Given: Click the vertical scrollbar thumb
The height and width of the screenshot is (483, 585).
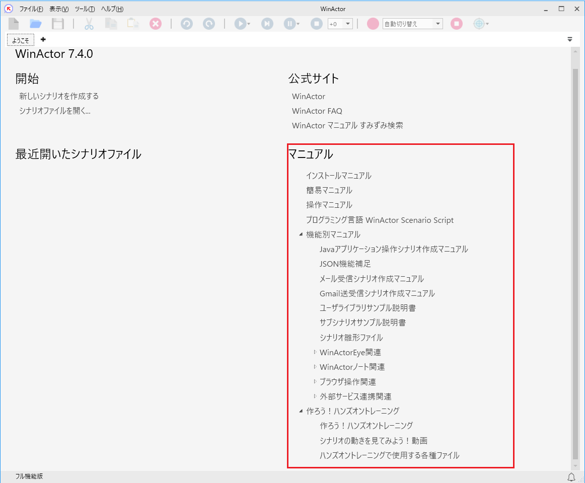Looking at the screenshot, I should [x=575, y=264].
